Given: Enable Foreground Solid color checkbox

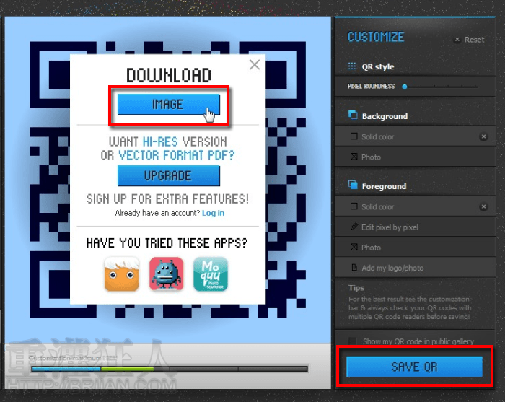Looking at the screenshot, I should (x=353, y=207).
